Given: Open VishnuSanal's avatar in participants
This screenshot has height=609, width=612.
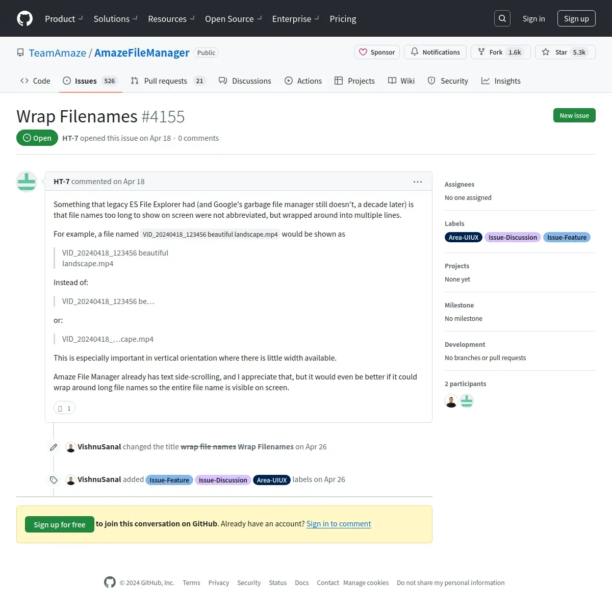Looking at the screenshot, I should click(x=451, y=401).
